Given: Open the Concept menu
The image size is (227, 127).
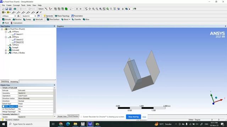Looking at the screenshot, I should tap(16, 5).
